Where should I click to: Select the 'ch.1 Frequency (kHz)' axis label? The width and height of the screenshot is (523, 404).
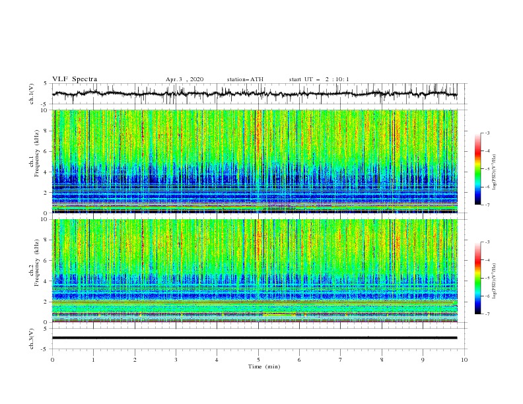[35, 154]
